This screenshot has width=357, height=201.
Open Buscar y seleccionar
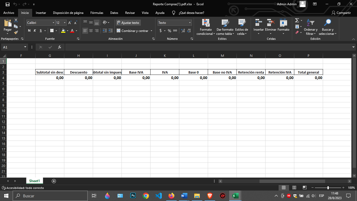tap(327, 27)
